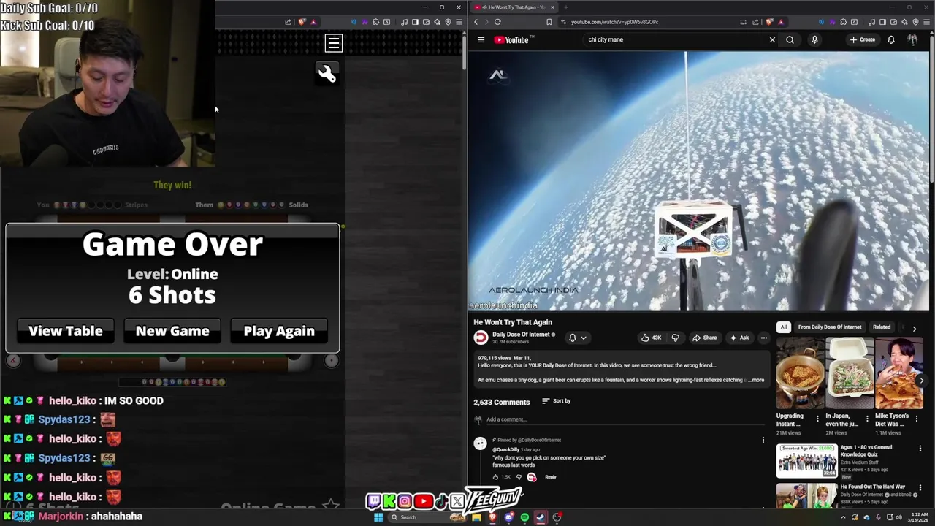The height and width of the screenshot is (526, 935).
Task: Open Mike Tyson's Diet short thumbnail
Action: (x=899, y=373)
